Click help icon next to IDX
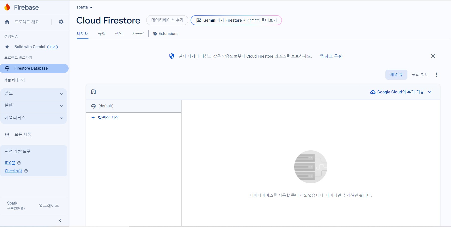 (x=19, y=163)
